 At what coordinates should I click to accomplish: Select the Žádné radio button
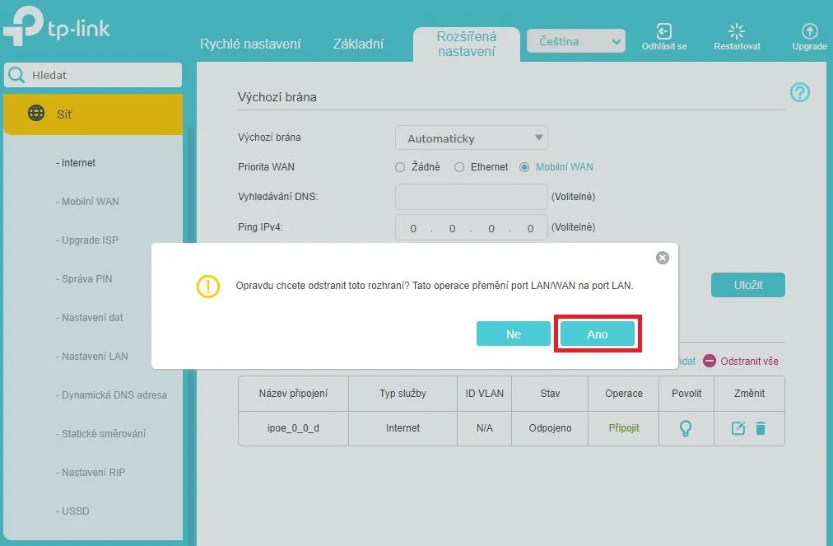pos(400,167)
